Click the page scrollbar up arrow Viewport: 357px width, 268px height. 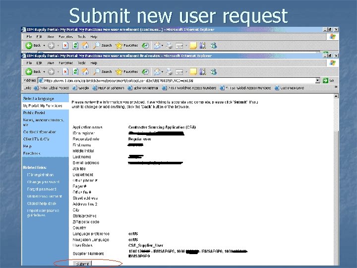point(336,96)
